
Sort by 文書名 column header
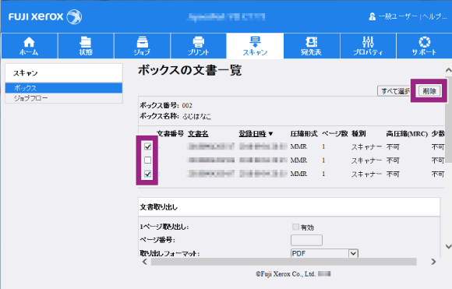coord(198,134)
